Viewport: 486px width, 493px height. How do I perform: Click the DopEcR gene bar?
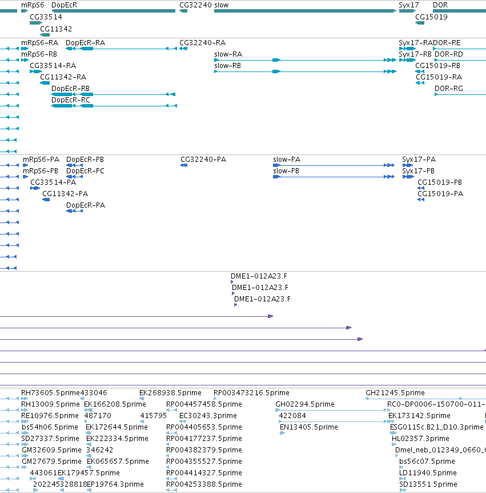[x=113, y=11]
